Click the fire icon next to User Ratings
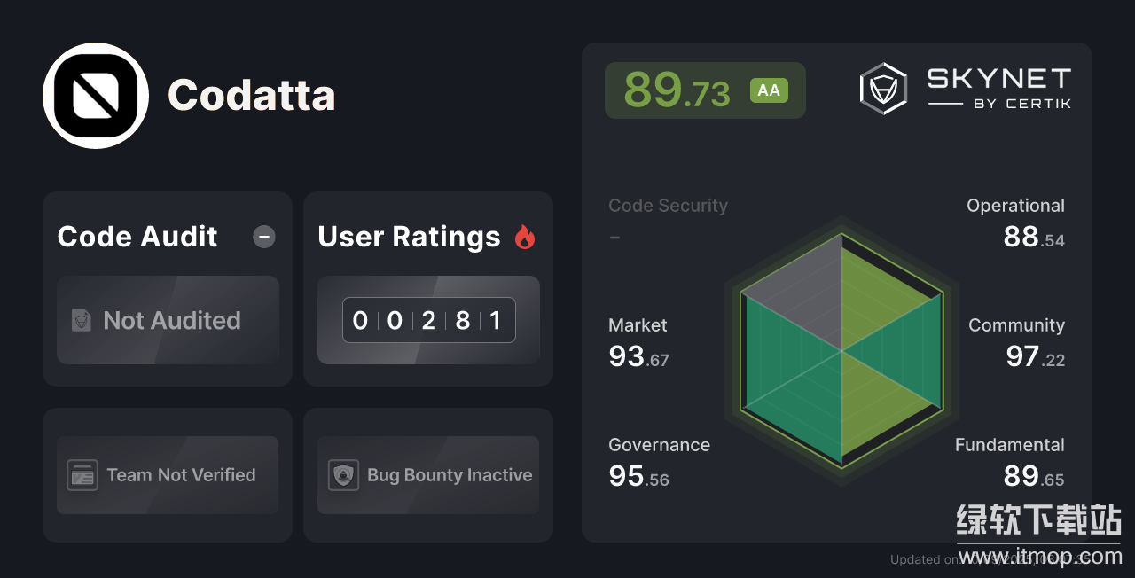This screenshot has height=578, width=1135. pyautogui.click(x=525, y=237)
